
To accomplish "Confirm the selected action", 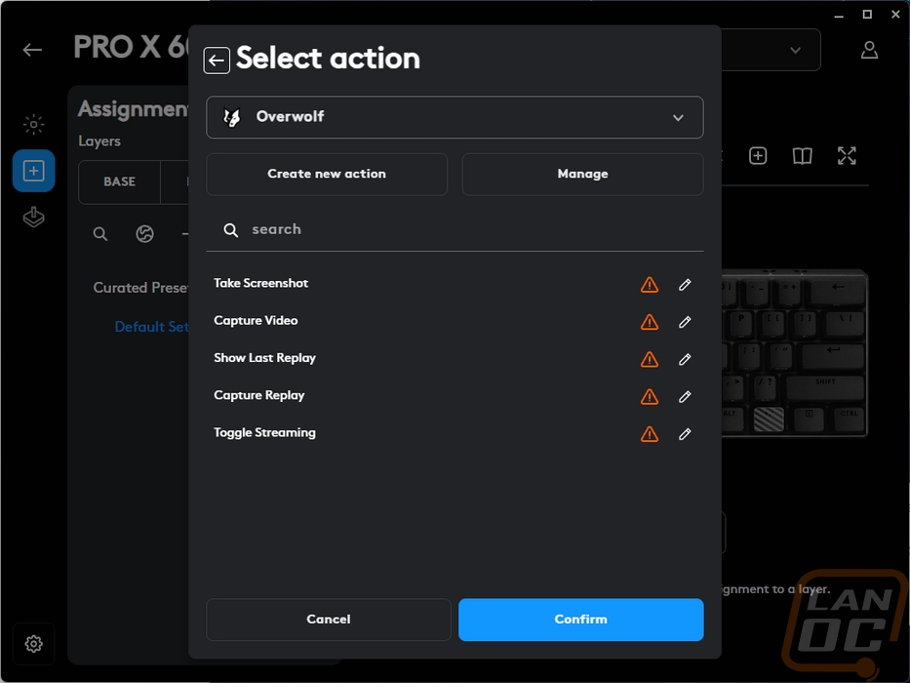I will (x=581, y=620).
